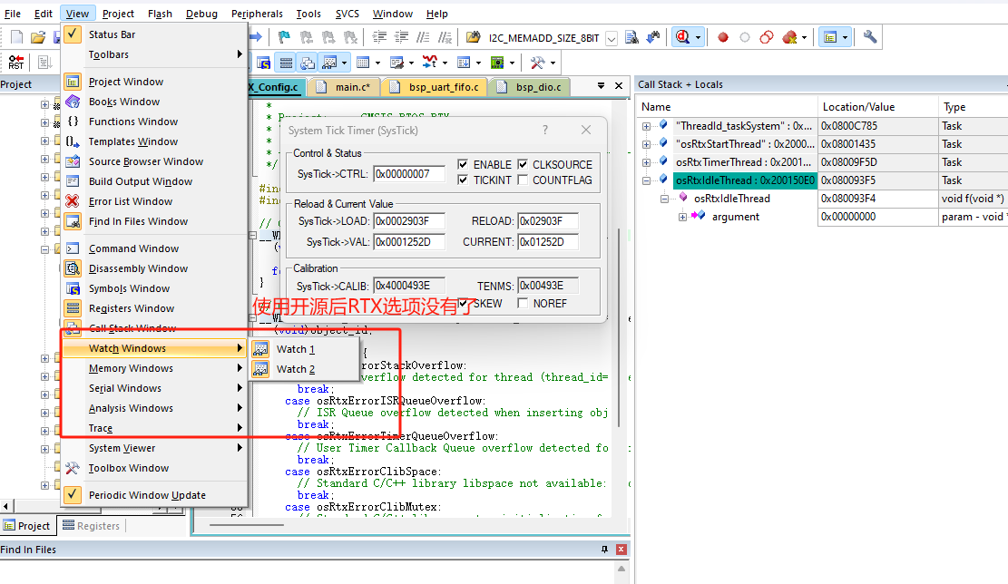Viewport: 1008px width, 584px height.
Task: Click the Kill All Breakpoints icon
Action: click(x=789, y=38)
